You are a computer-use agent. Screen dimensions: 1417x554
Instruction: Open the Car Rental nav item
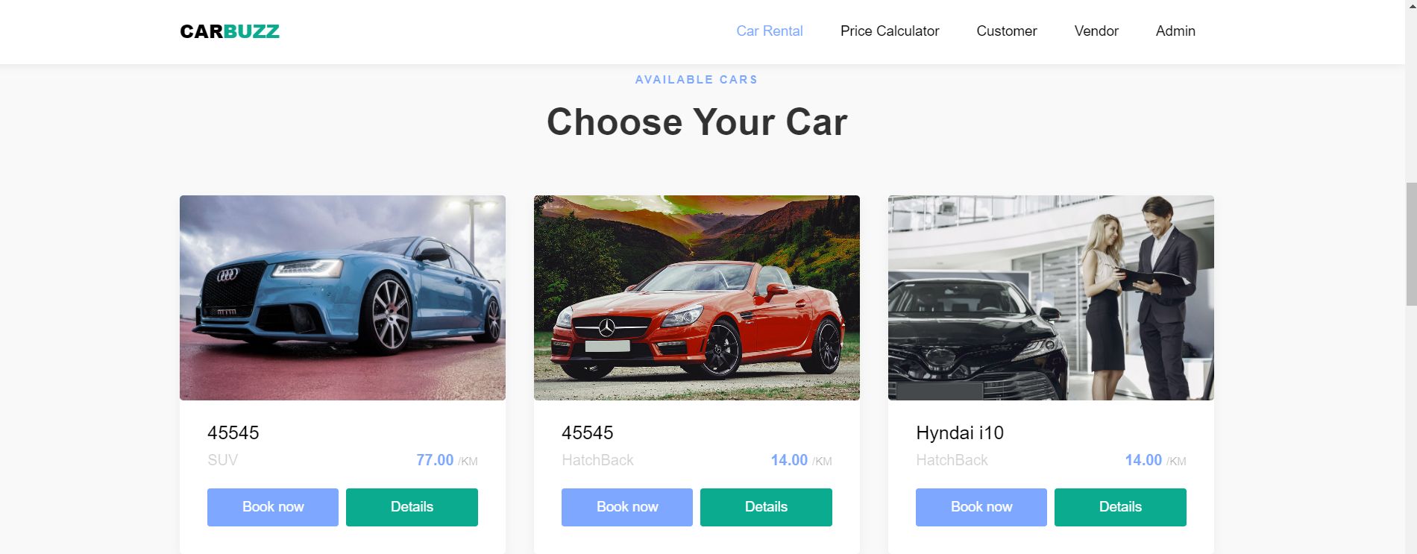click(x=769, y=31)
